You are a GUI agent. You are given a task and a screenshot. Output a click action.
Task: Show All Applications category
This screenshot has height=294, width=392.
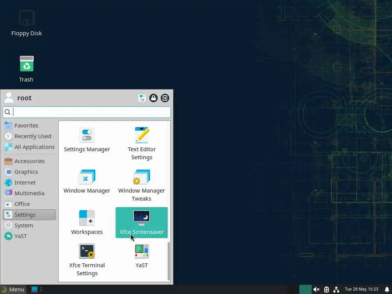(29, 147)
